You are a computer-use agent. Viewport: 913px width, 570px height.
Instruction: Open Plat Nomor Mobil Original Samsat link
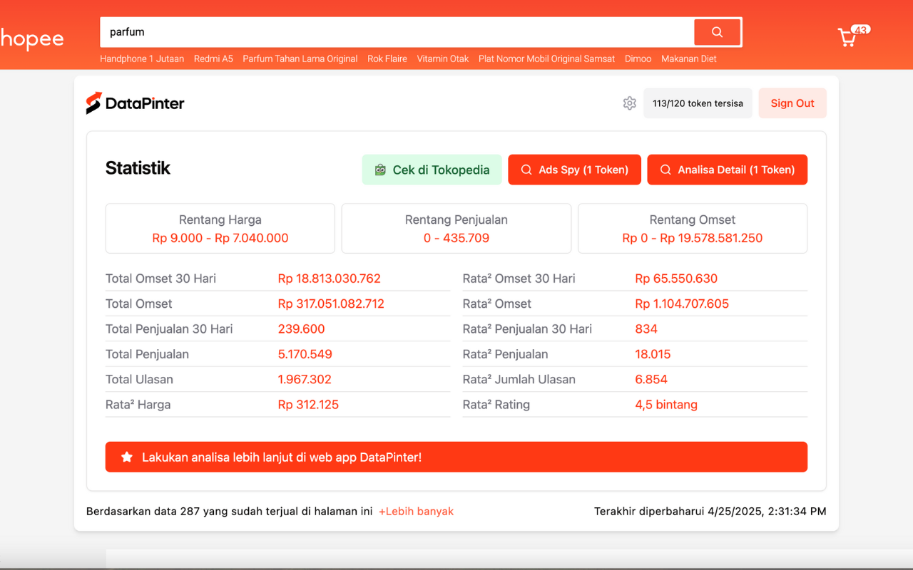546,59
